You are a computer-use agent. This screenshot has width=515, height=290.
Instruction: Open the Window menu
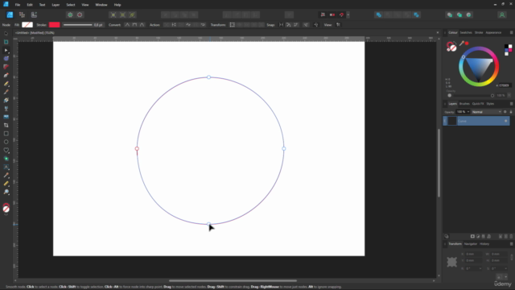[x=101, y=5]
